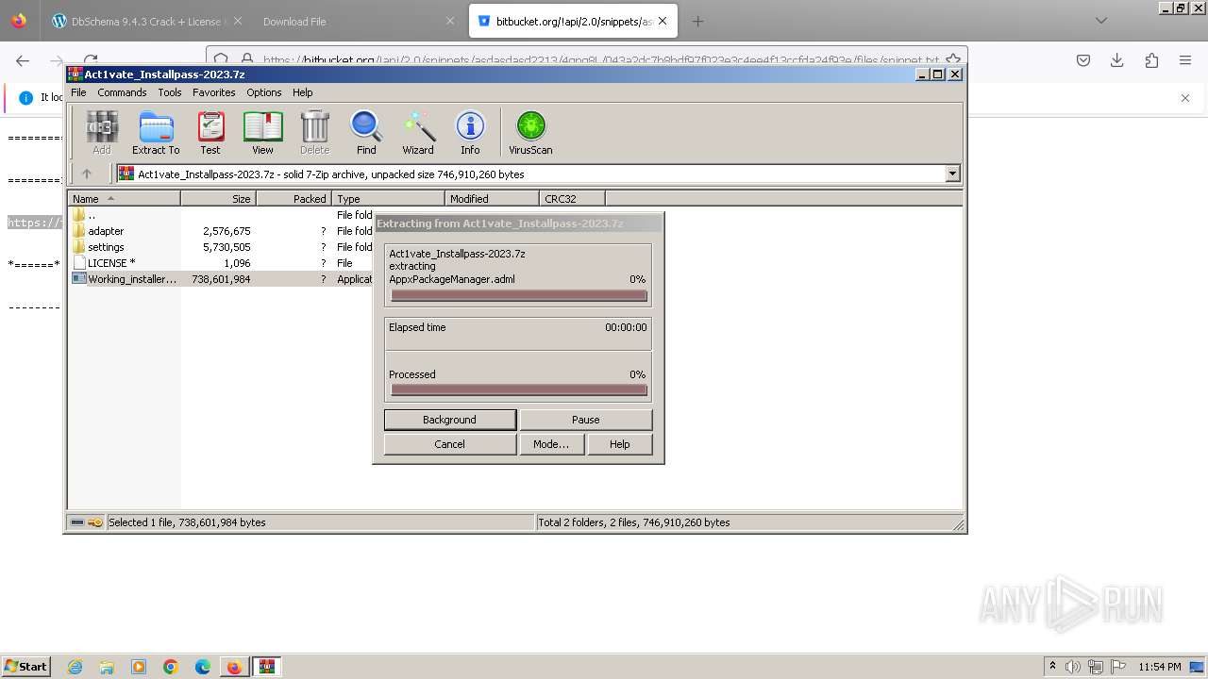Sort by Name column header
Viewport: 1208px width, 679px height.
pos(124,199)
